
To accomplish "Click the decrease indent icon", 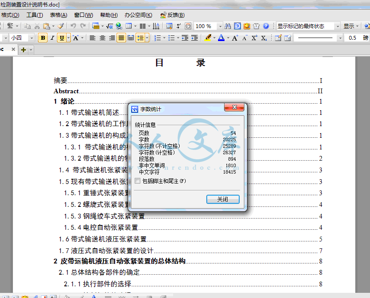I will 185,38.
